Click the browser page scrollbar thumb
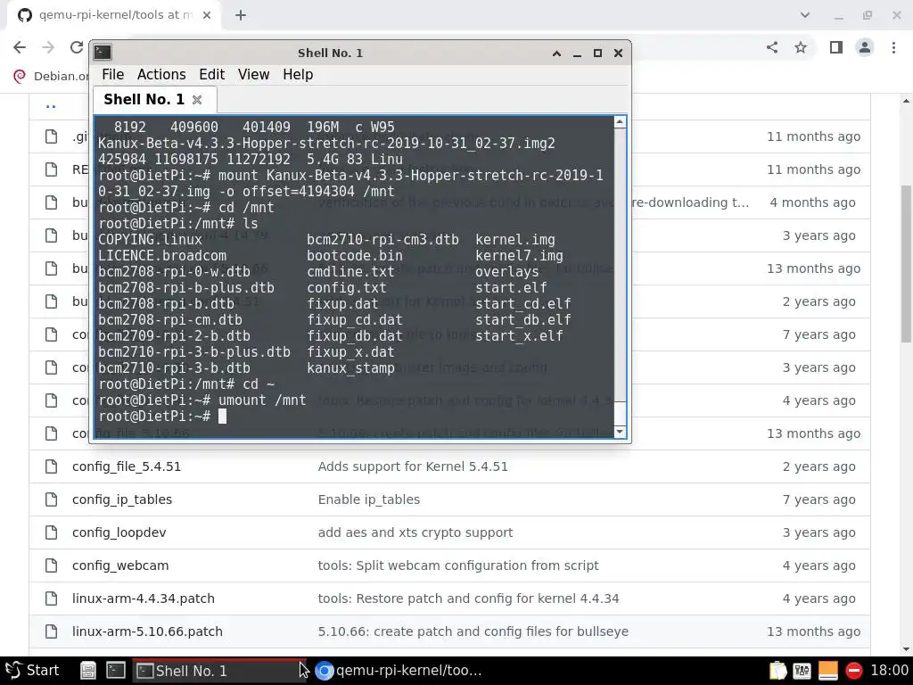 point(907,264)
